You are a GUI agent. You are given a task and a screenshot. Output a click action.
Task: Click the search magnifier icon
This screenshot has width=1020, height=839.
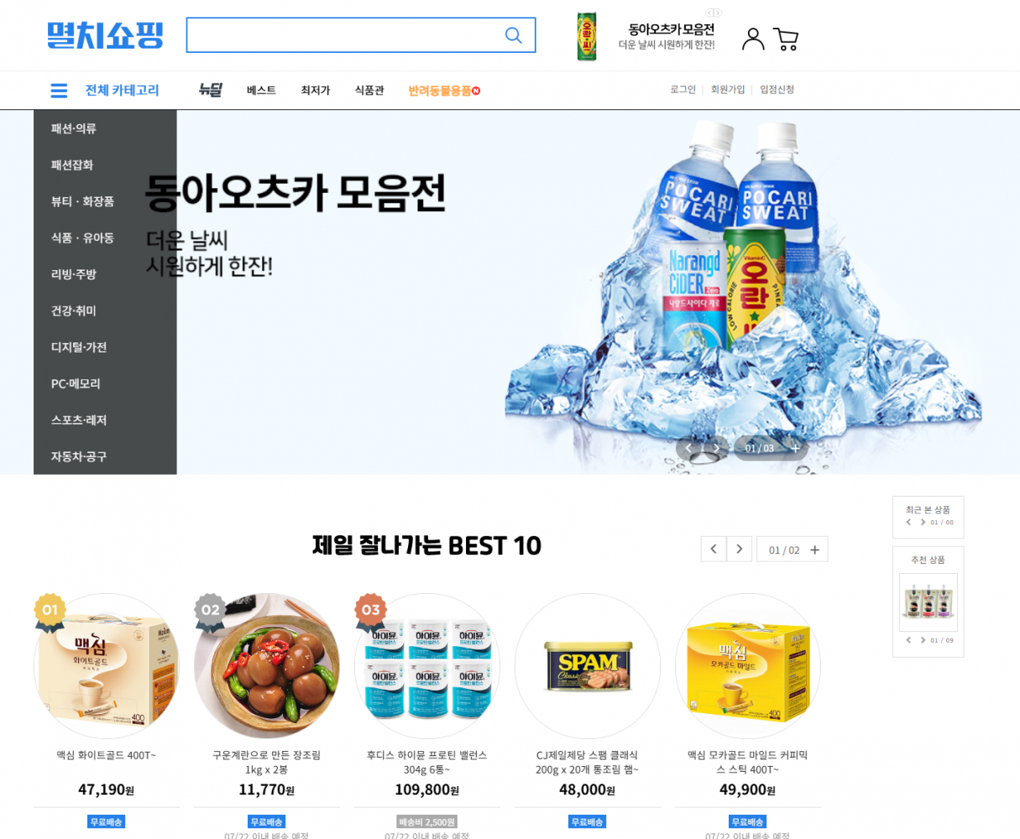pyautogui.click(x=513, y=35)
